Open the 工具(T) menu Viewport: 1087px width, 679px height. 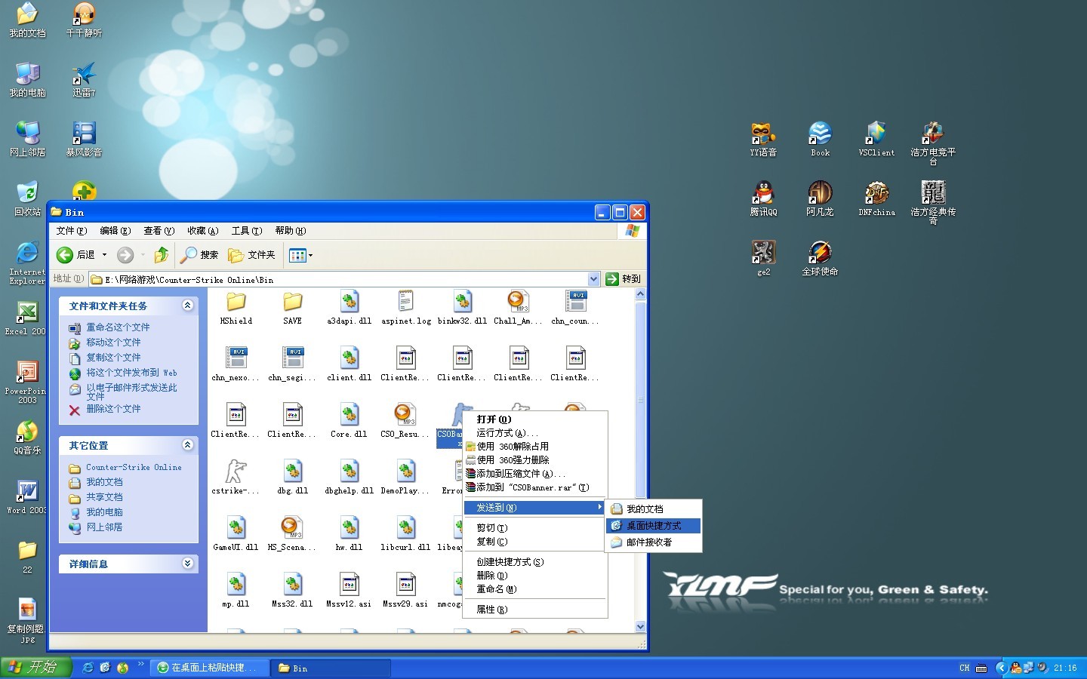(247, 231)
